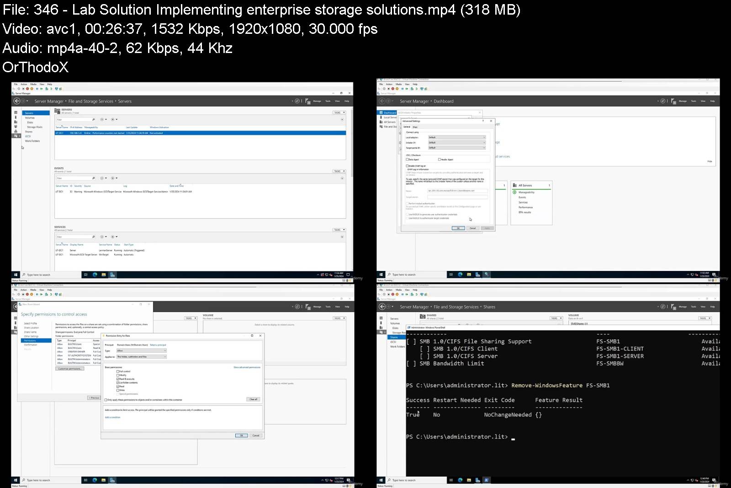Open the Target portal IP dropdown
The image size is (731, 488).
456,148
